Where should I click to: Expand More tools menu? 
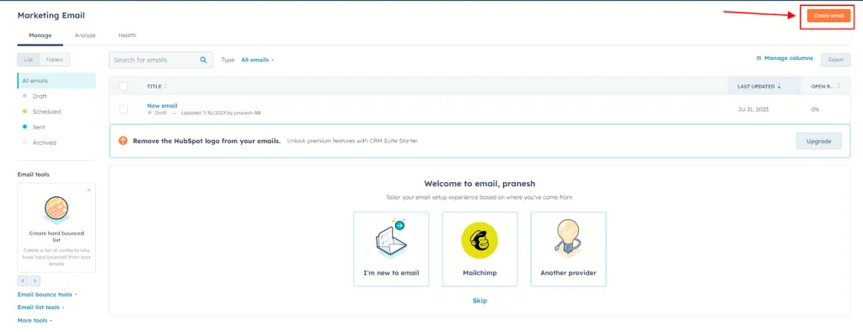(34, 320)
